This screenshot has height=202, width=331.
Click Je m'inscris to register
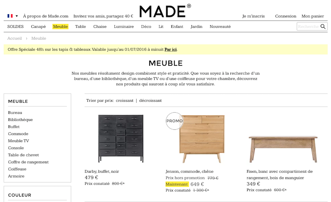pos(253,16)
